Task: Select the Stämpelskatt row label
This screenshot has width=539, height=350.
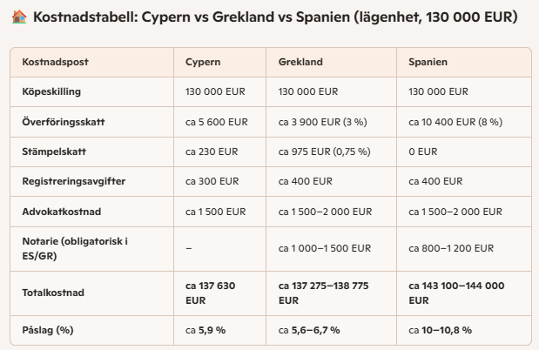Action: point(54,151)
